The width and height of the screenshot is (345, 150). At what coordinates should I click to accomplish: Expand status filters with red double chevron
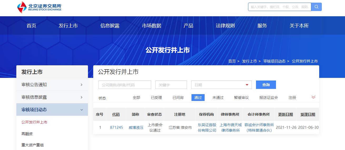pos(313,97)
